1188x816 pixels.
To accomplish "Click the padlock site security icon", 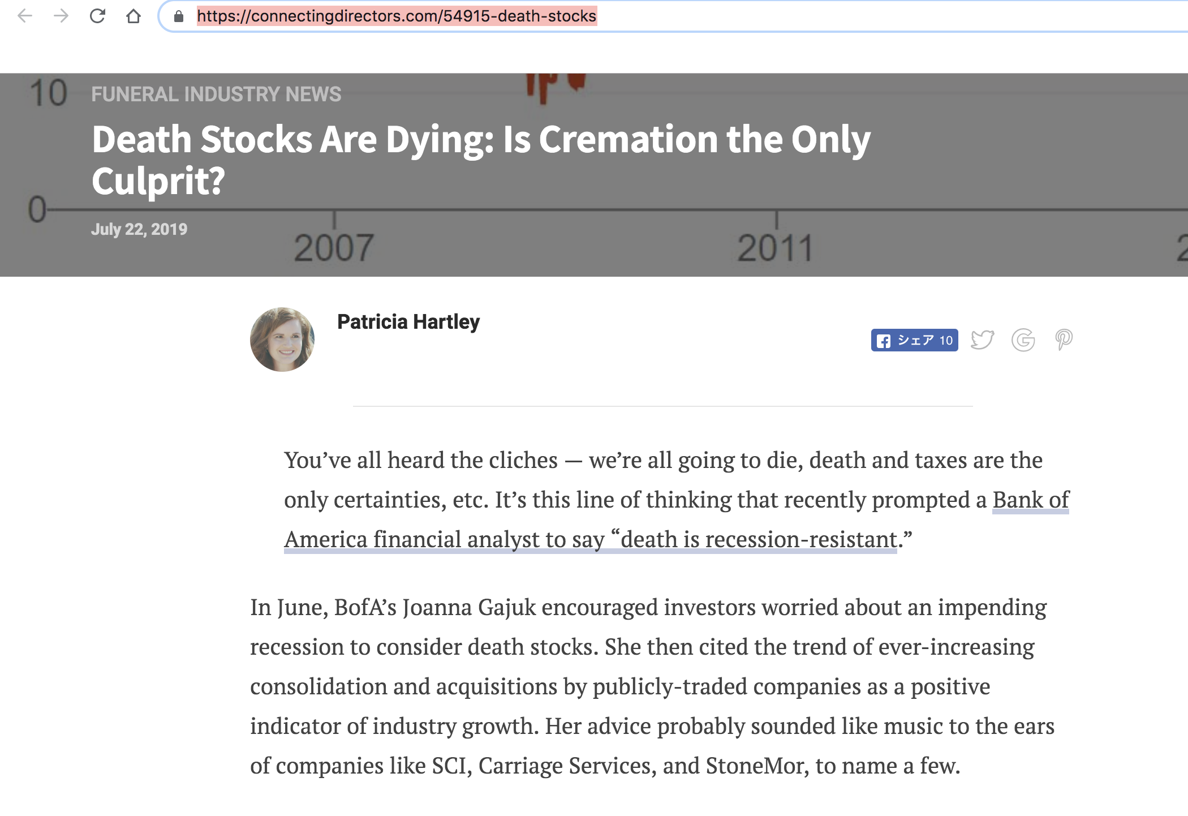I will coord(179,16).
